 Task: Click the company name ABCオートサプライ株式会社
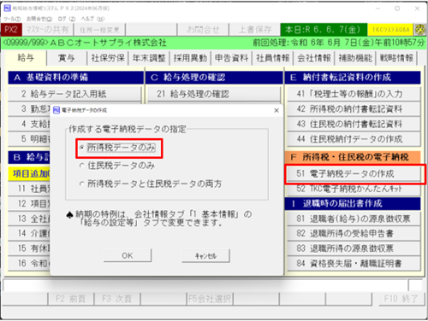coord(108,43)
